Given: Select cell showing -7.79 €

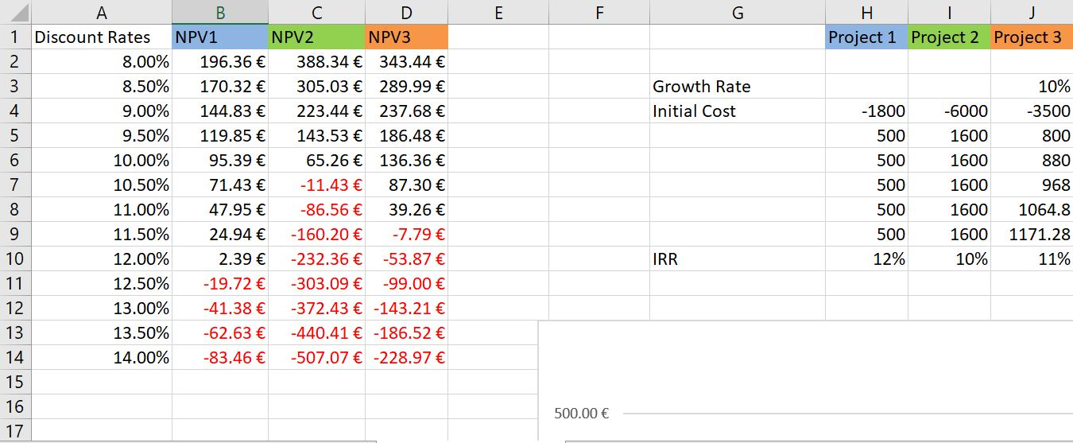Looking at the screenshot, I should click(x=406, y=234).
